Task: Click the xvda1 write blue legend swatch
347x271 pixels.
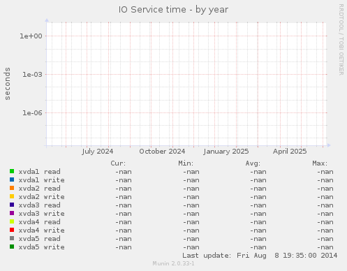Action: click(x=12, y=180)
